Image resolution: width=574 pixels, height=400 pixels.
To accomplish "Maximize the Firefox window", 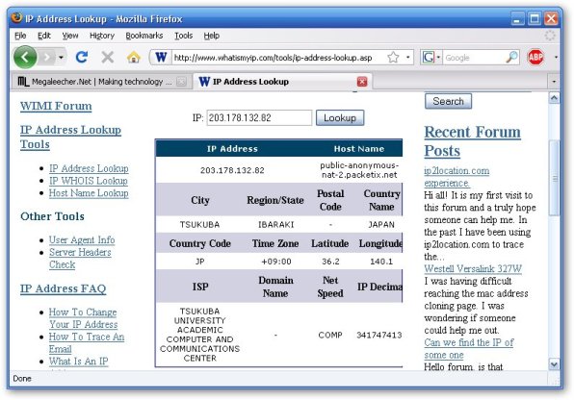I will click(535, 18).
